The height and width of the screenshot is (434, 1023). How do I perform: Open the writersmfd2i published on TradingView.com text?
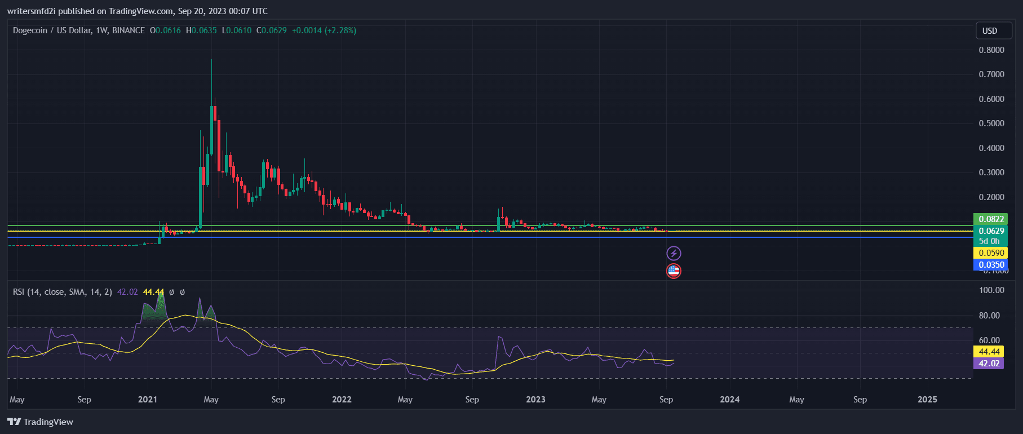coord(137,11)
